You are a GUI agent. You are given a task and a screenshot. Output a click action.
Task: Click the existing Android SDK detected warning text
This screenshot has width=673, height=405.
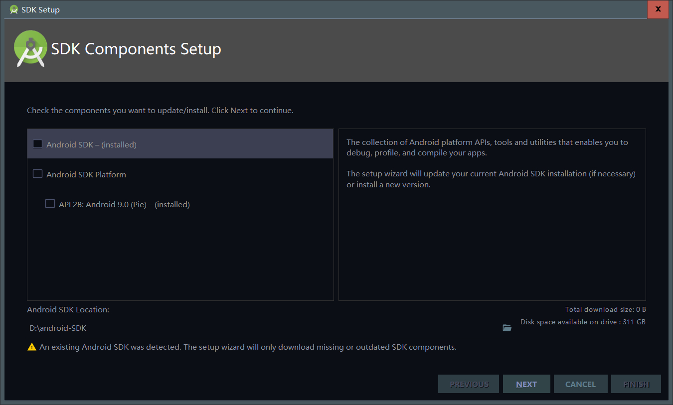248,347
